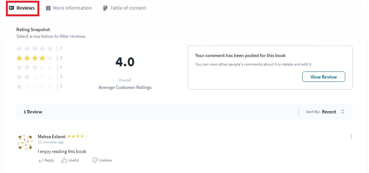Filter reviews by two-star row
369x173 pixels.
click(36, 77)
